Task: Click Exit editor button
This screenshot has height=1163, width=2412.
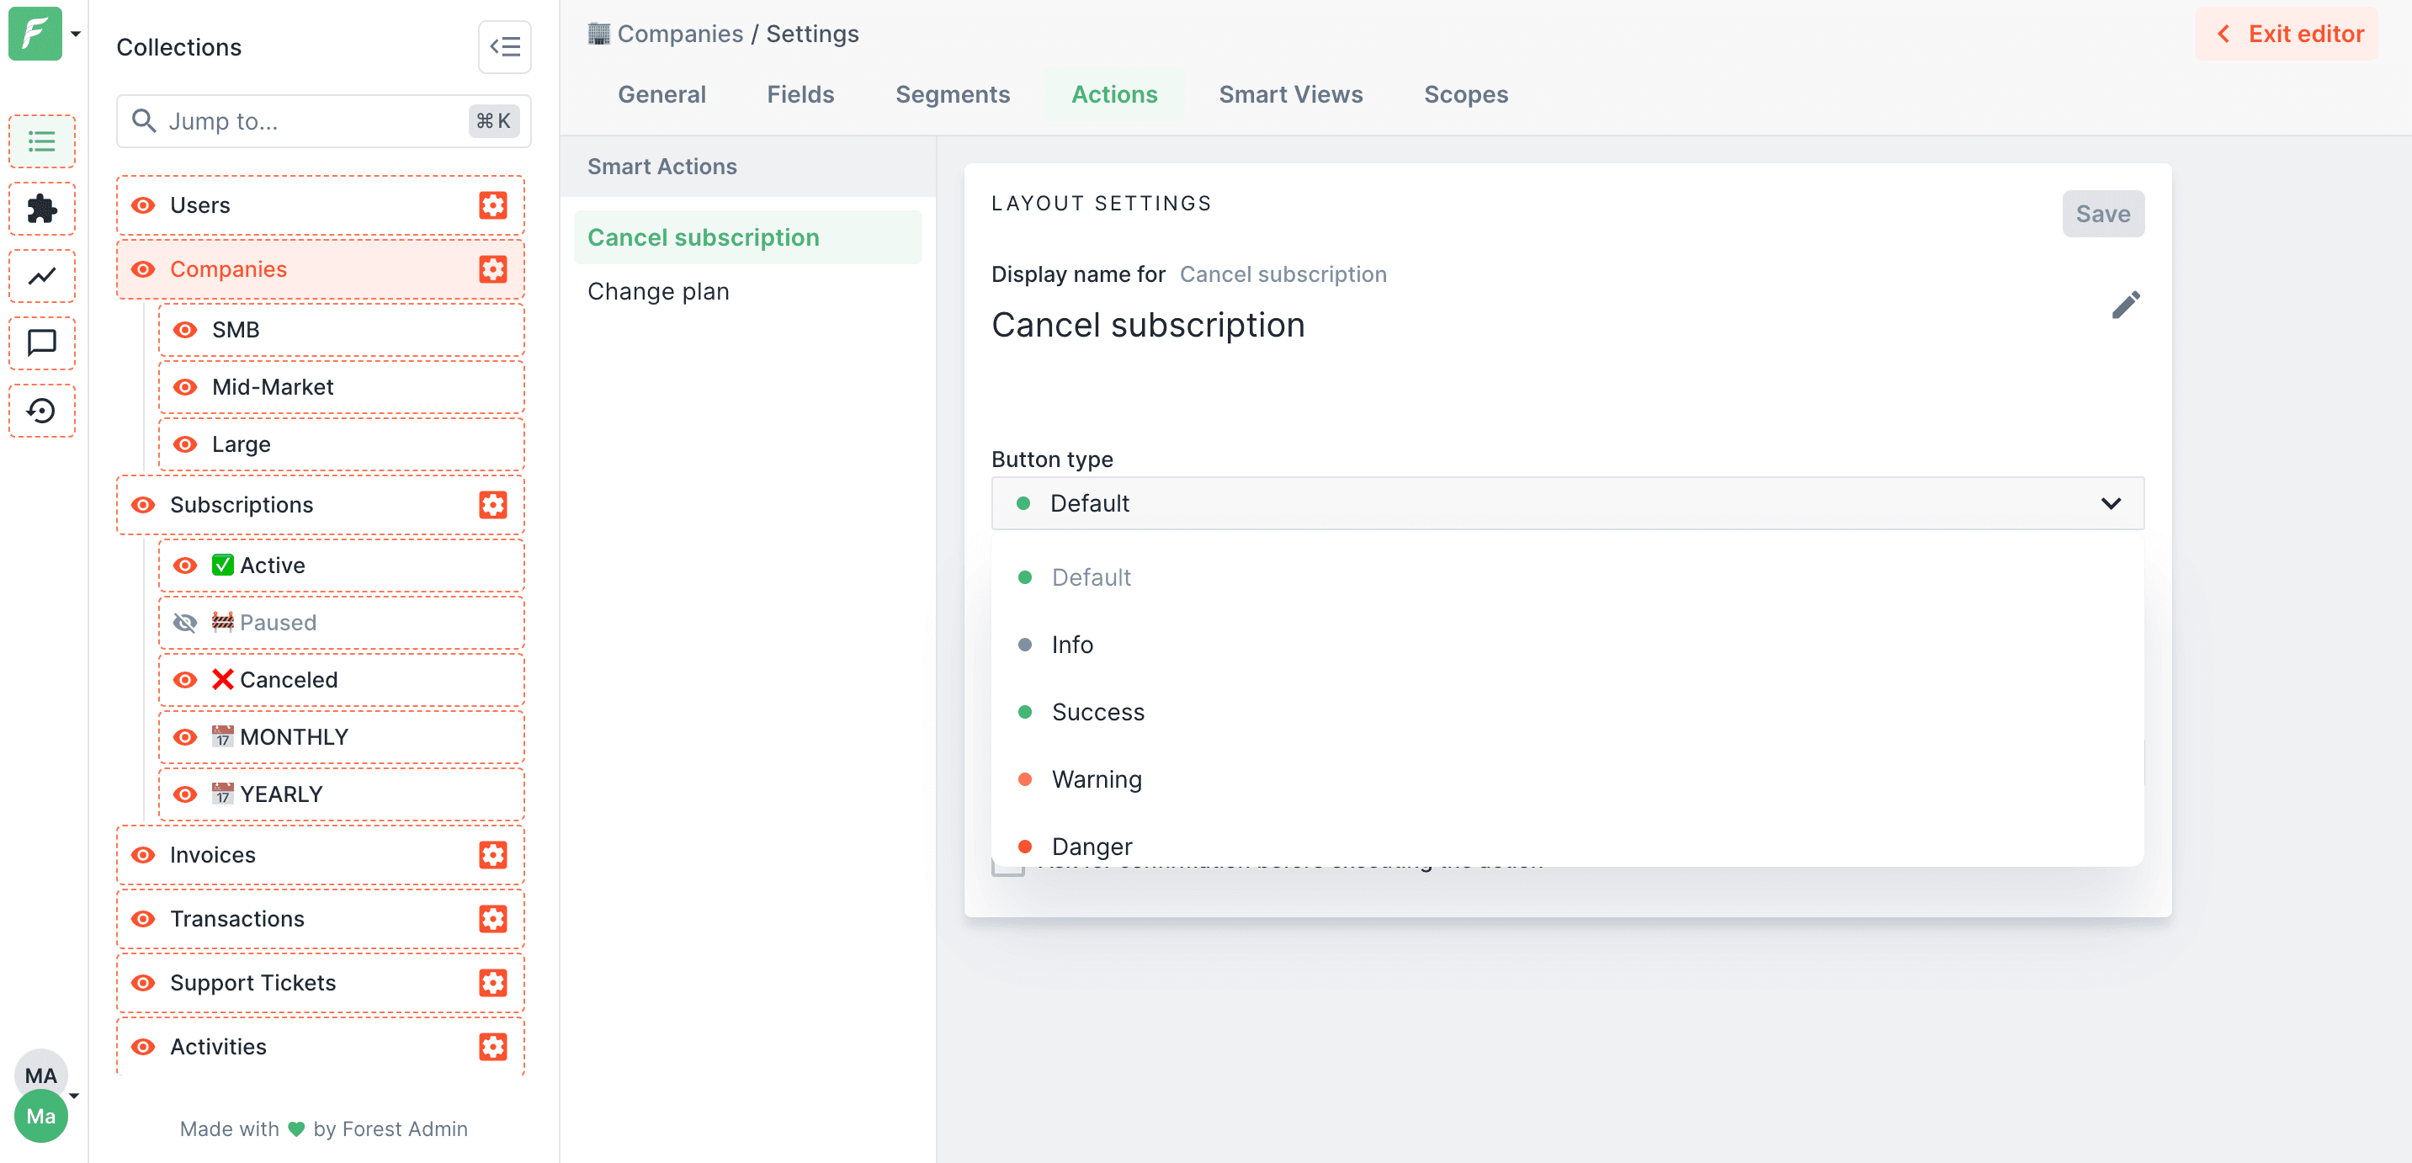Action: click(x=2287, y=34)
